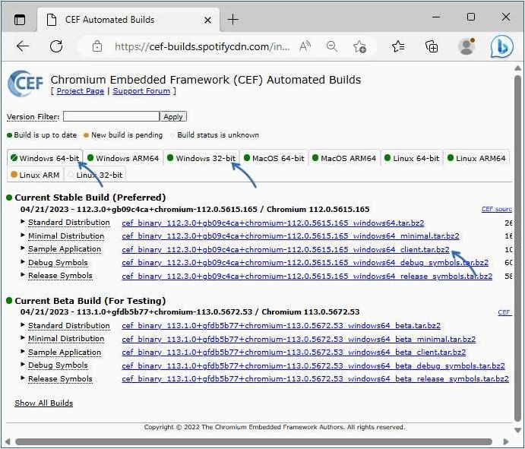The width and height of the screenshot is (525, 449).
Task: Open the Favorites list icon
Action: 398,46
